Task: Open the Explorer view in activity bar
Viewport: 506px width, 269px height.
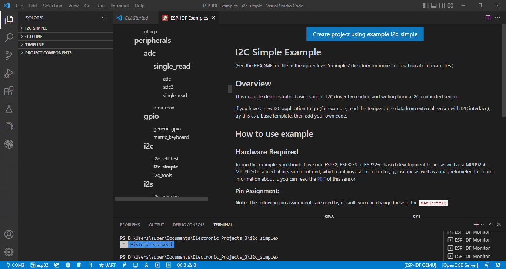Action: [9, 20]
